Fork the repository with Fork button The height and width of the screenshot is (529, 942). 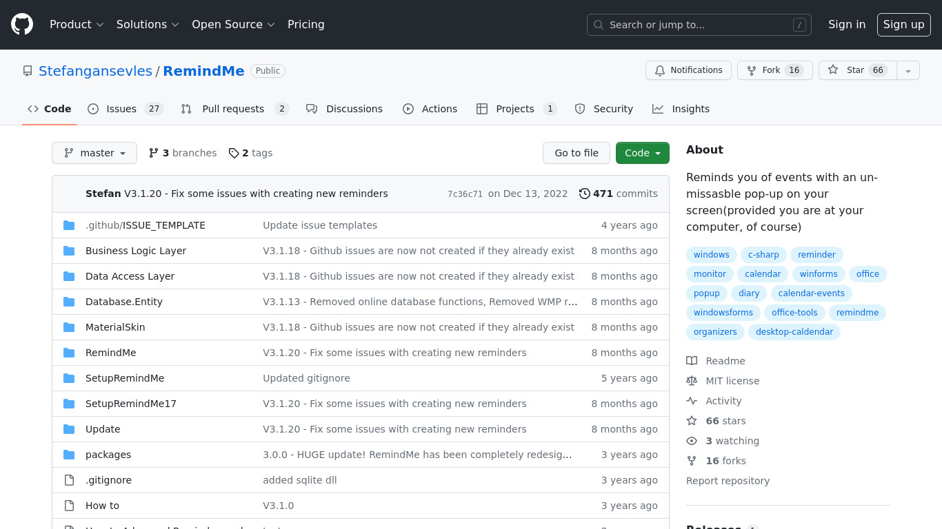pos(774,70)
